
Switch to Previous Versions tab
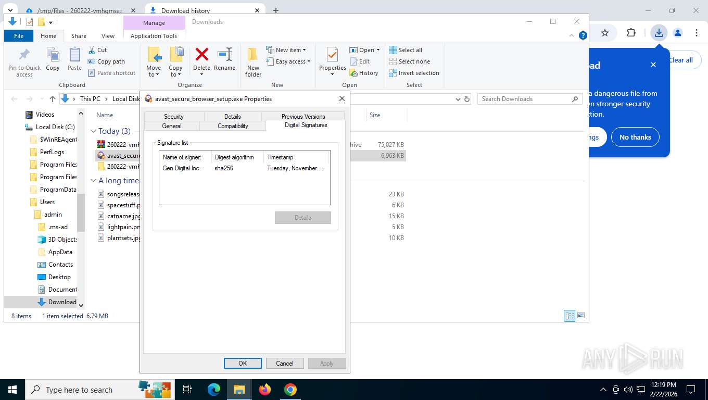click(x=303, y=116)
